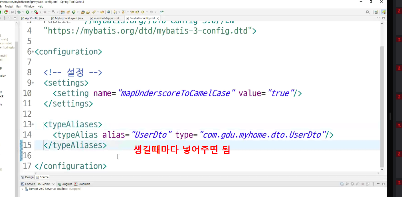The width and height of the screenshot is (402, 197).
Task: Click the New Java Class green icon
Action: coord(74,12)
